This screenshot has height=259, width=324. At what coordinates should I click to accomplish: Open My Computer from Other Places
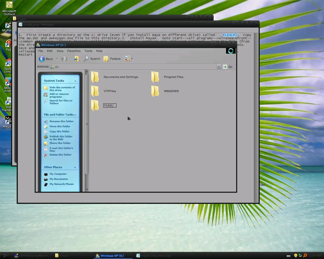[x=58, y=174]
